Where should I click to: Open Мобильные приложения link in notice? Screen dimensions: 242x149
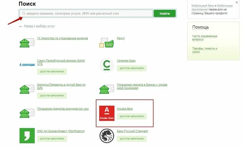212,7
